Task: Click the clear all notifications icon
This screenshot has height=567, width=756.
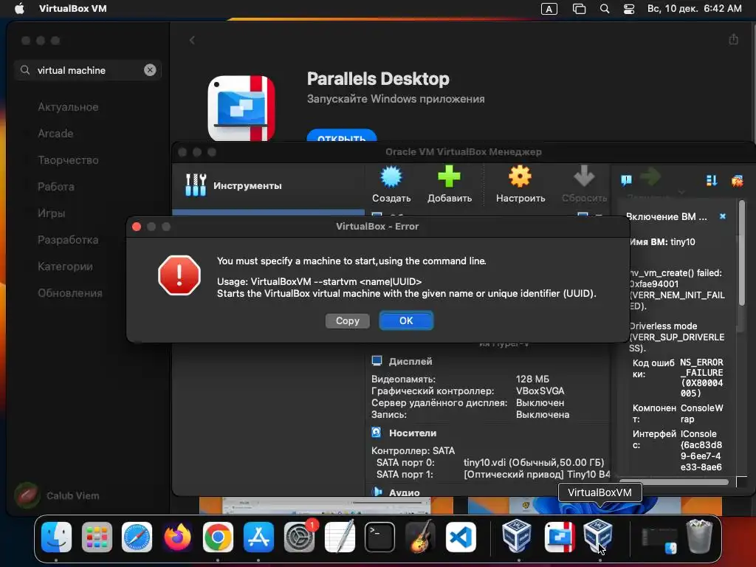Action: [738, 180]
